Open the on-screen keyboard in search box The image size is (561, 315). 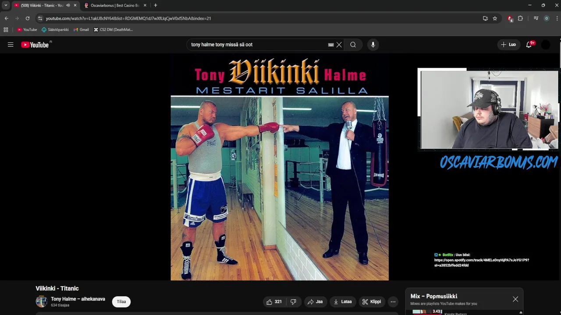coord(331,45)
